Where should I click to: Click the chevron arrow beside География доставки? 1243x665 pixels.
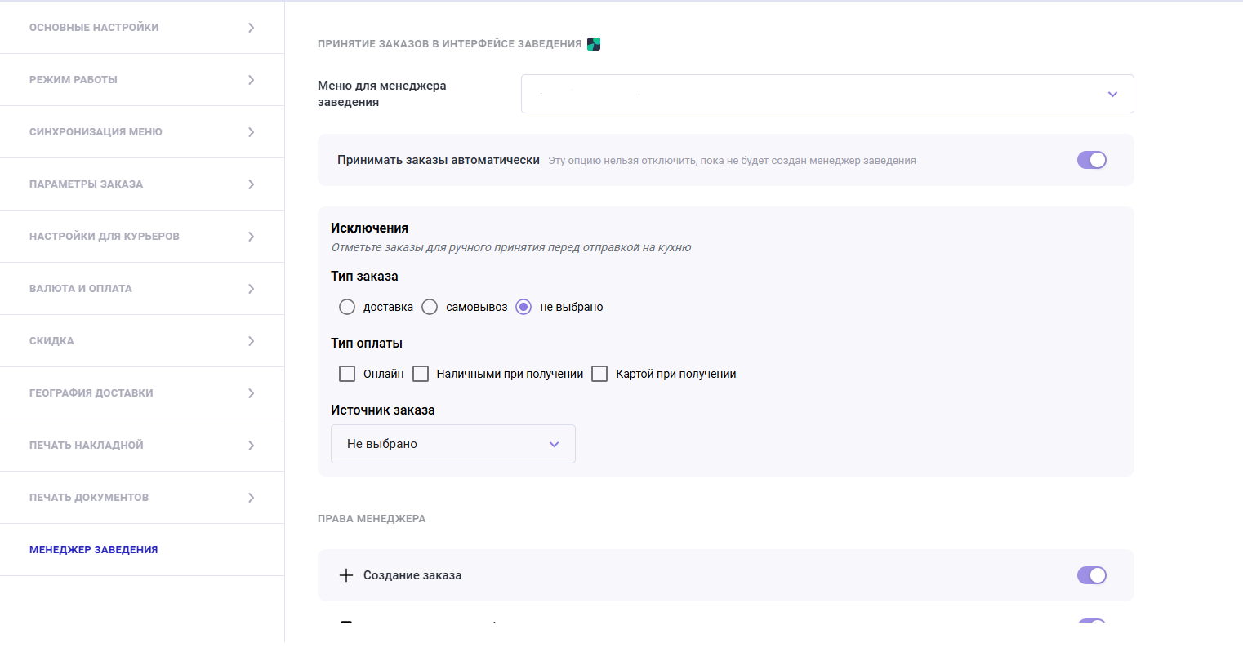click(x=252, y=393)
